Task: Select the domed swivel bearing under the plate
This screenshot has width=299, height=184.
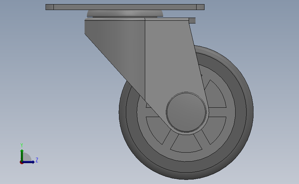Action: (125, 13)
